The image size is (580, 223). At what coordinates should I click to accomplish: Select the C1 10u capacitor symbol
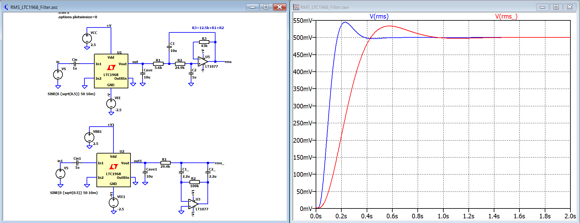[x=169, y=47]
